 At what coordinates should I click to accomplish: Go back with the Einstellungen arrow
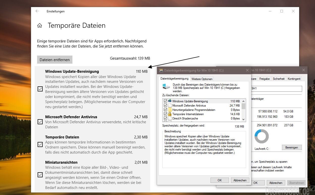pyautogui.click(x=37, y=11)
